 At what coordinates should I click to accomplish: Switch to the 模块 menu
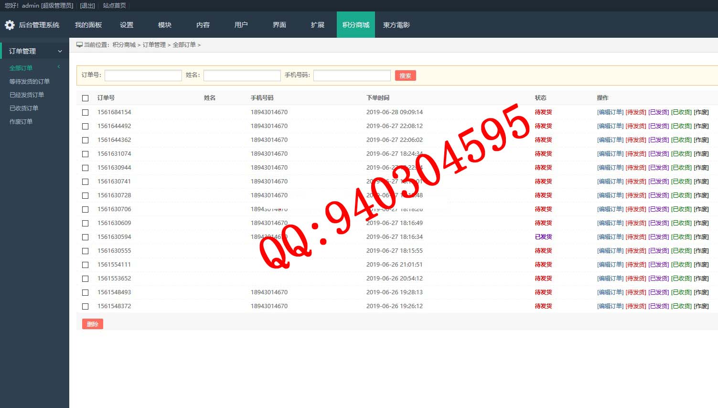pos(164,25)
